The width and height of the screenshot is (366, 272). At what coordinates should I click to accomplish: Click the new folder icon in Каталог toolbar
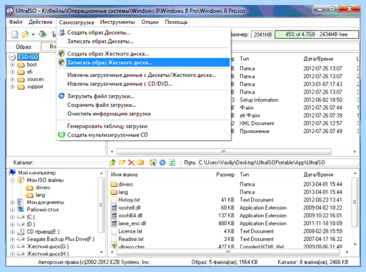tap(122, 163)
